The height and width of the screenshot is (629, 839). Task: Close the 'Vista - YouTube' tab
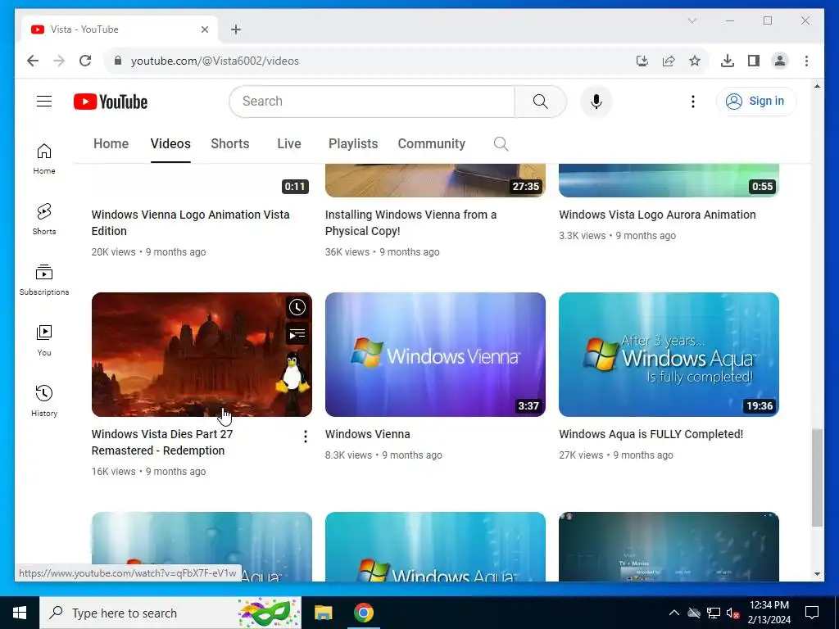click(x=204, y=29)
